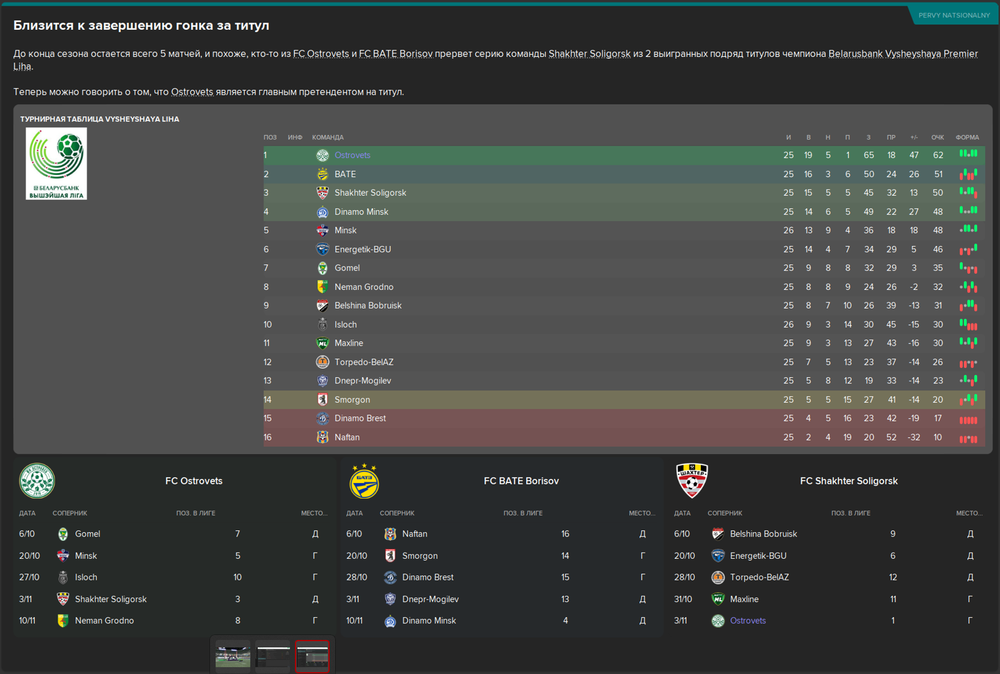Click the FC Ostrovets large round crest

coord(37,481)
